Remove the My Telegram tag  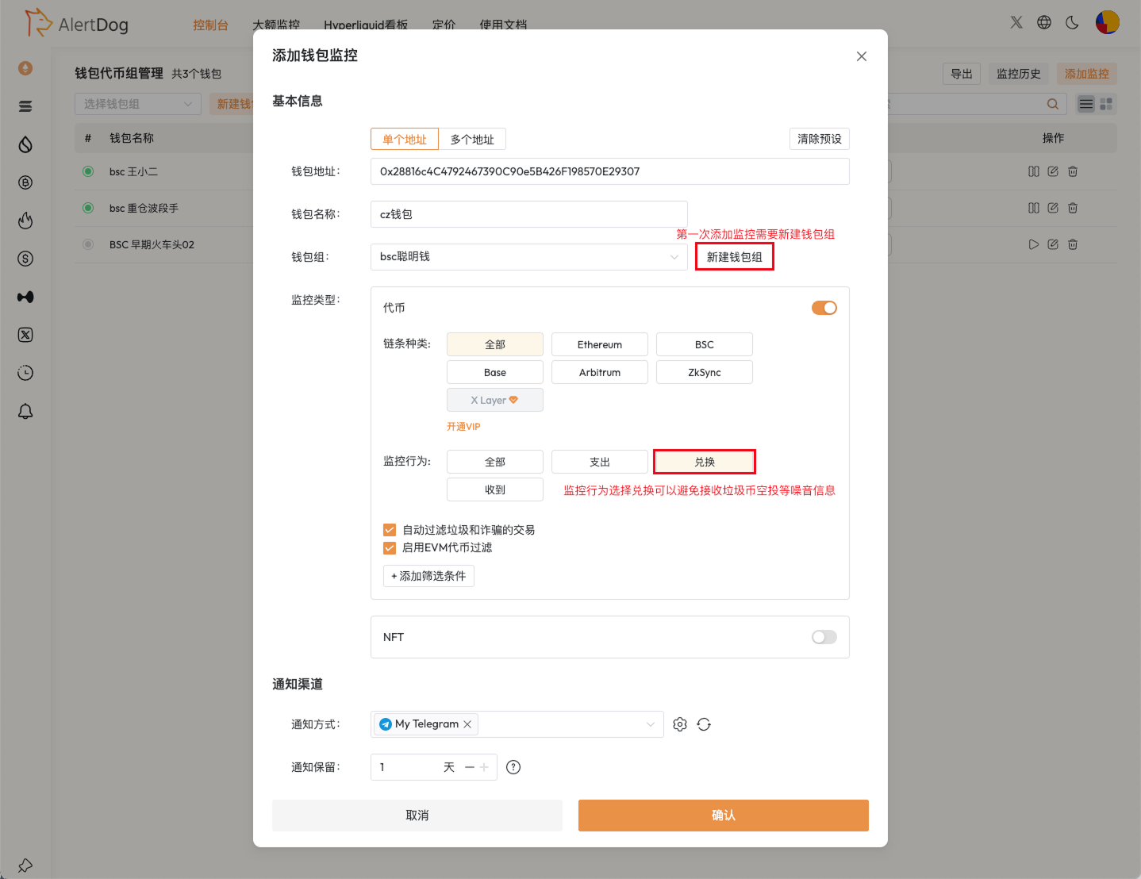[467, 724]
